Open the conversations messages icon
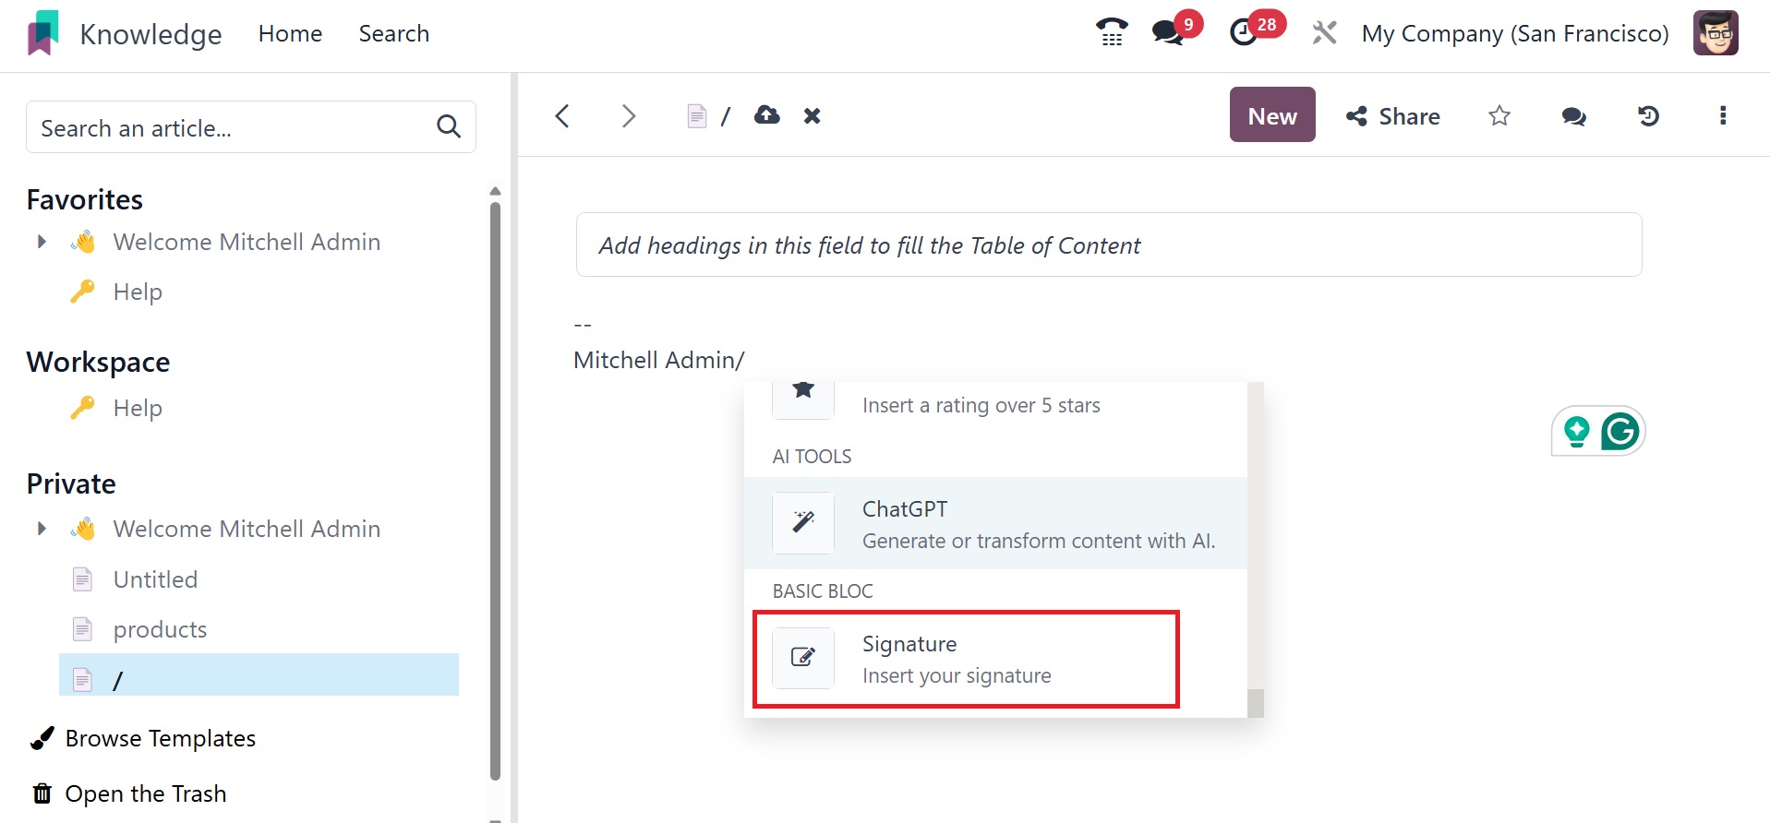1770x823 pixels. click(1169, 33)
